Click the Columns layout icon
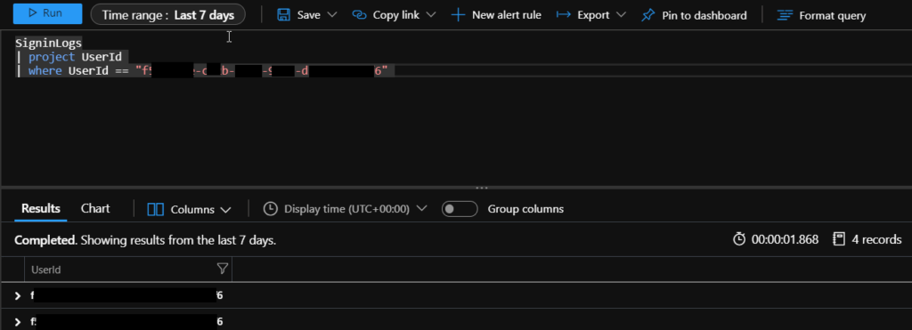The width and height of the screenshot is (912, 330). click(155, 209)
